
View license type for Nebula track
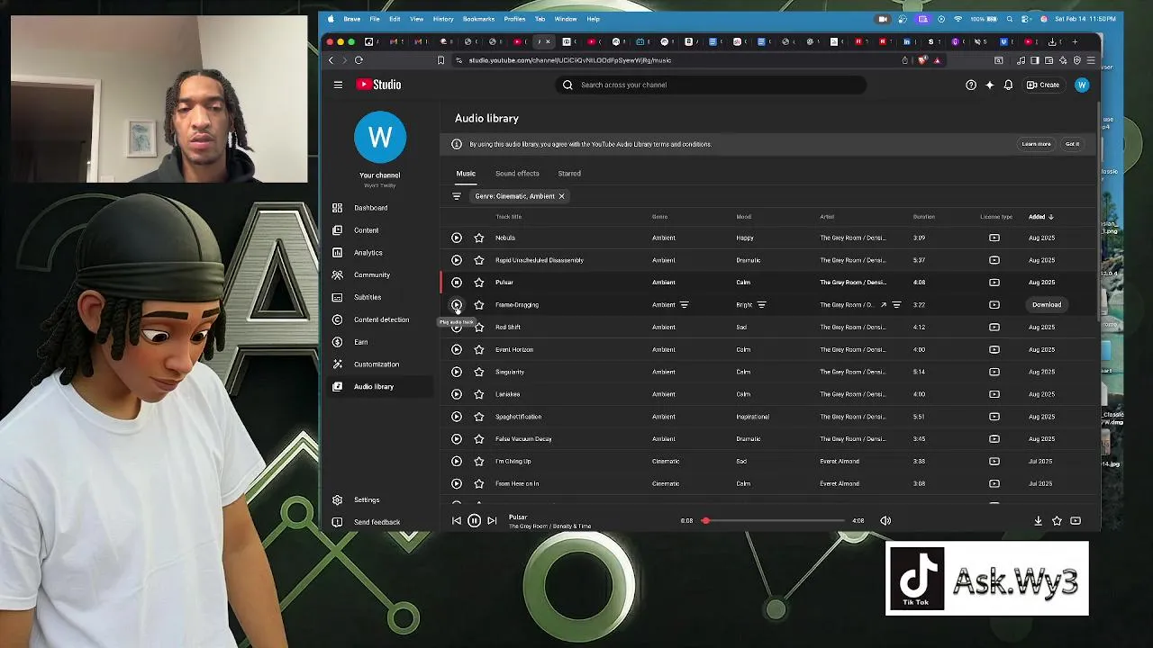click(x=994, y=238)
